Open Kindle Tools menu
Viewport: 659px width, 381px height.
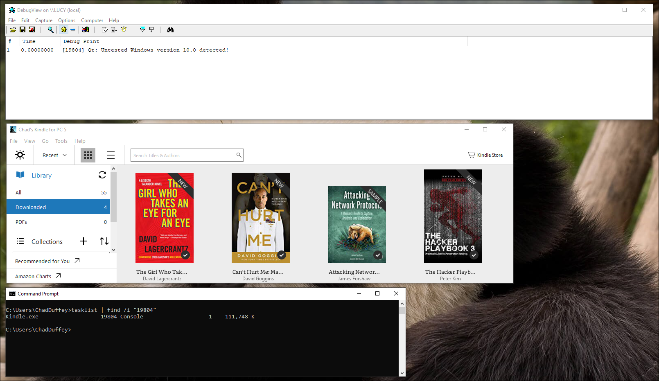(61, 141)
